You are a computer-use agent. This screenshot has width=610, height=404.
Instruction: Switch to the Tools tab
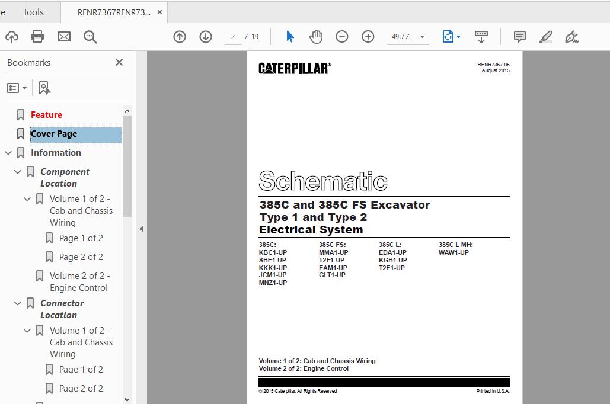click(33, 12)
